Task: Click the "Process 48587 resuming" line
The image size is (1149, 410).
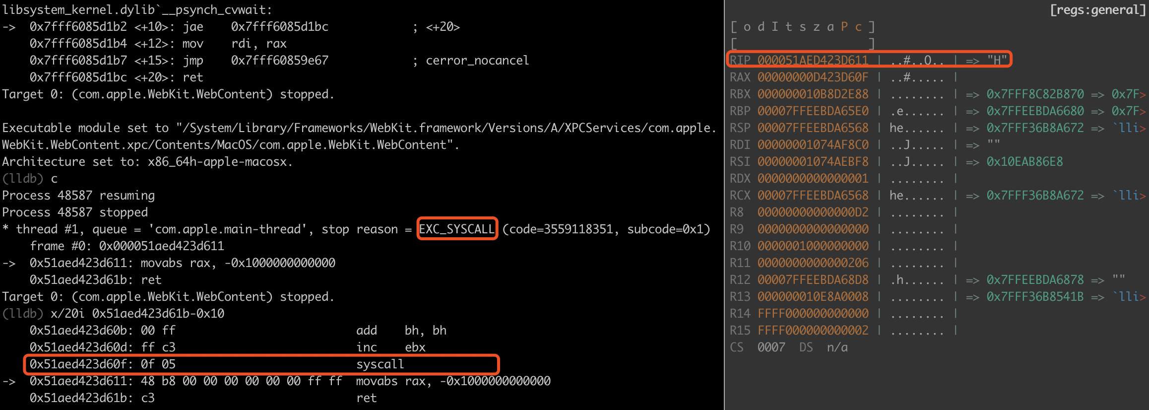Action: [78, 196]
